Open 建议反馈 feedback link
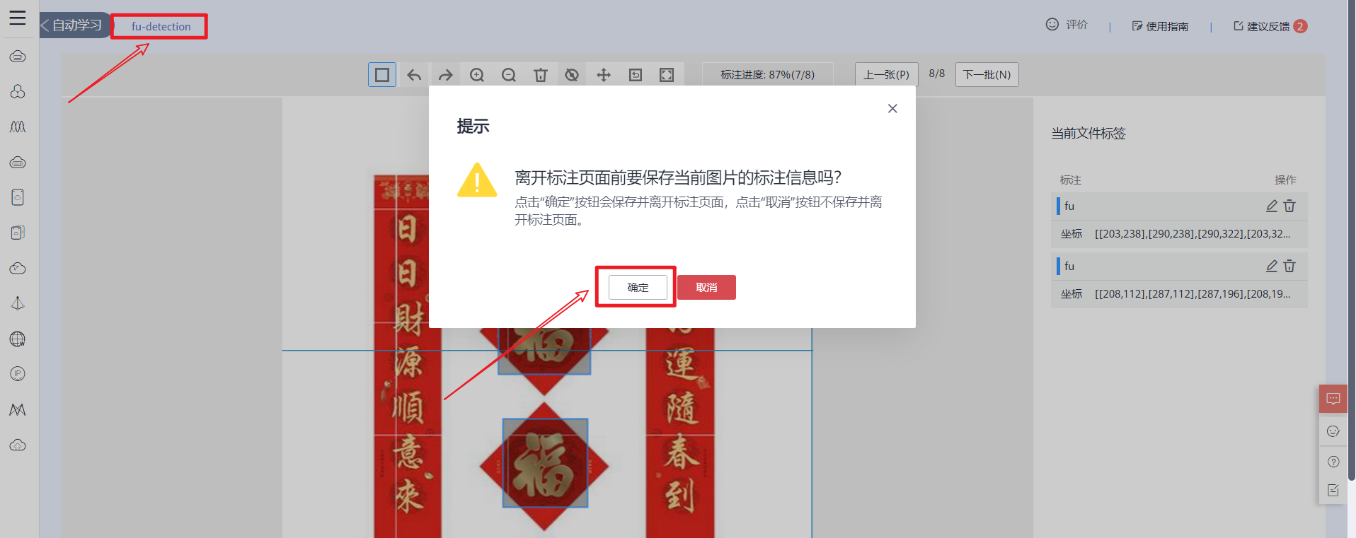The image size is (1356, 538). pos(1261,26)
